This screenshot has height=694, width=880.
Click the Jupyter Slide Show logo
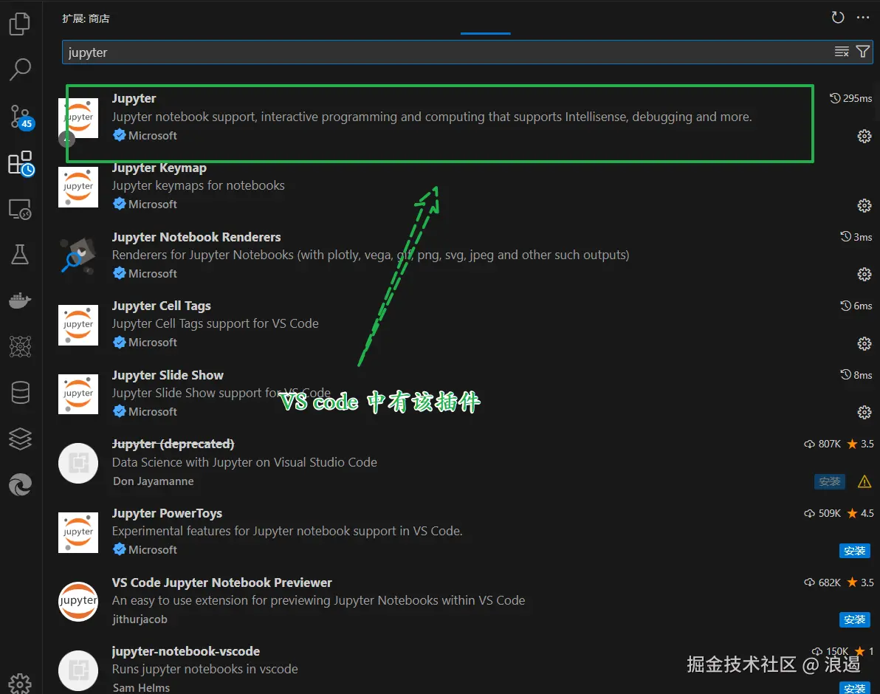(78, 394)
